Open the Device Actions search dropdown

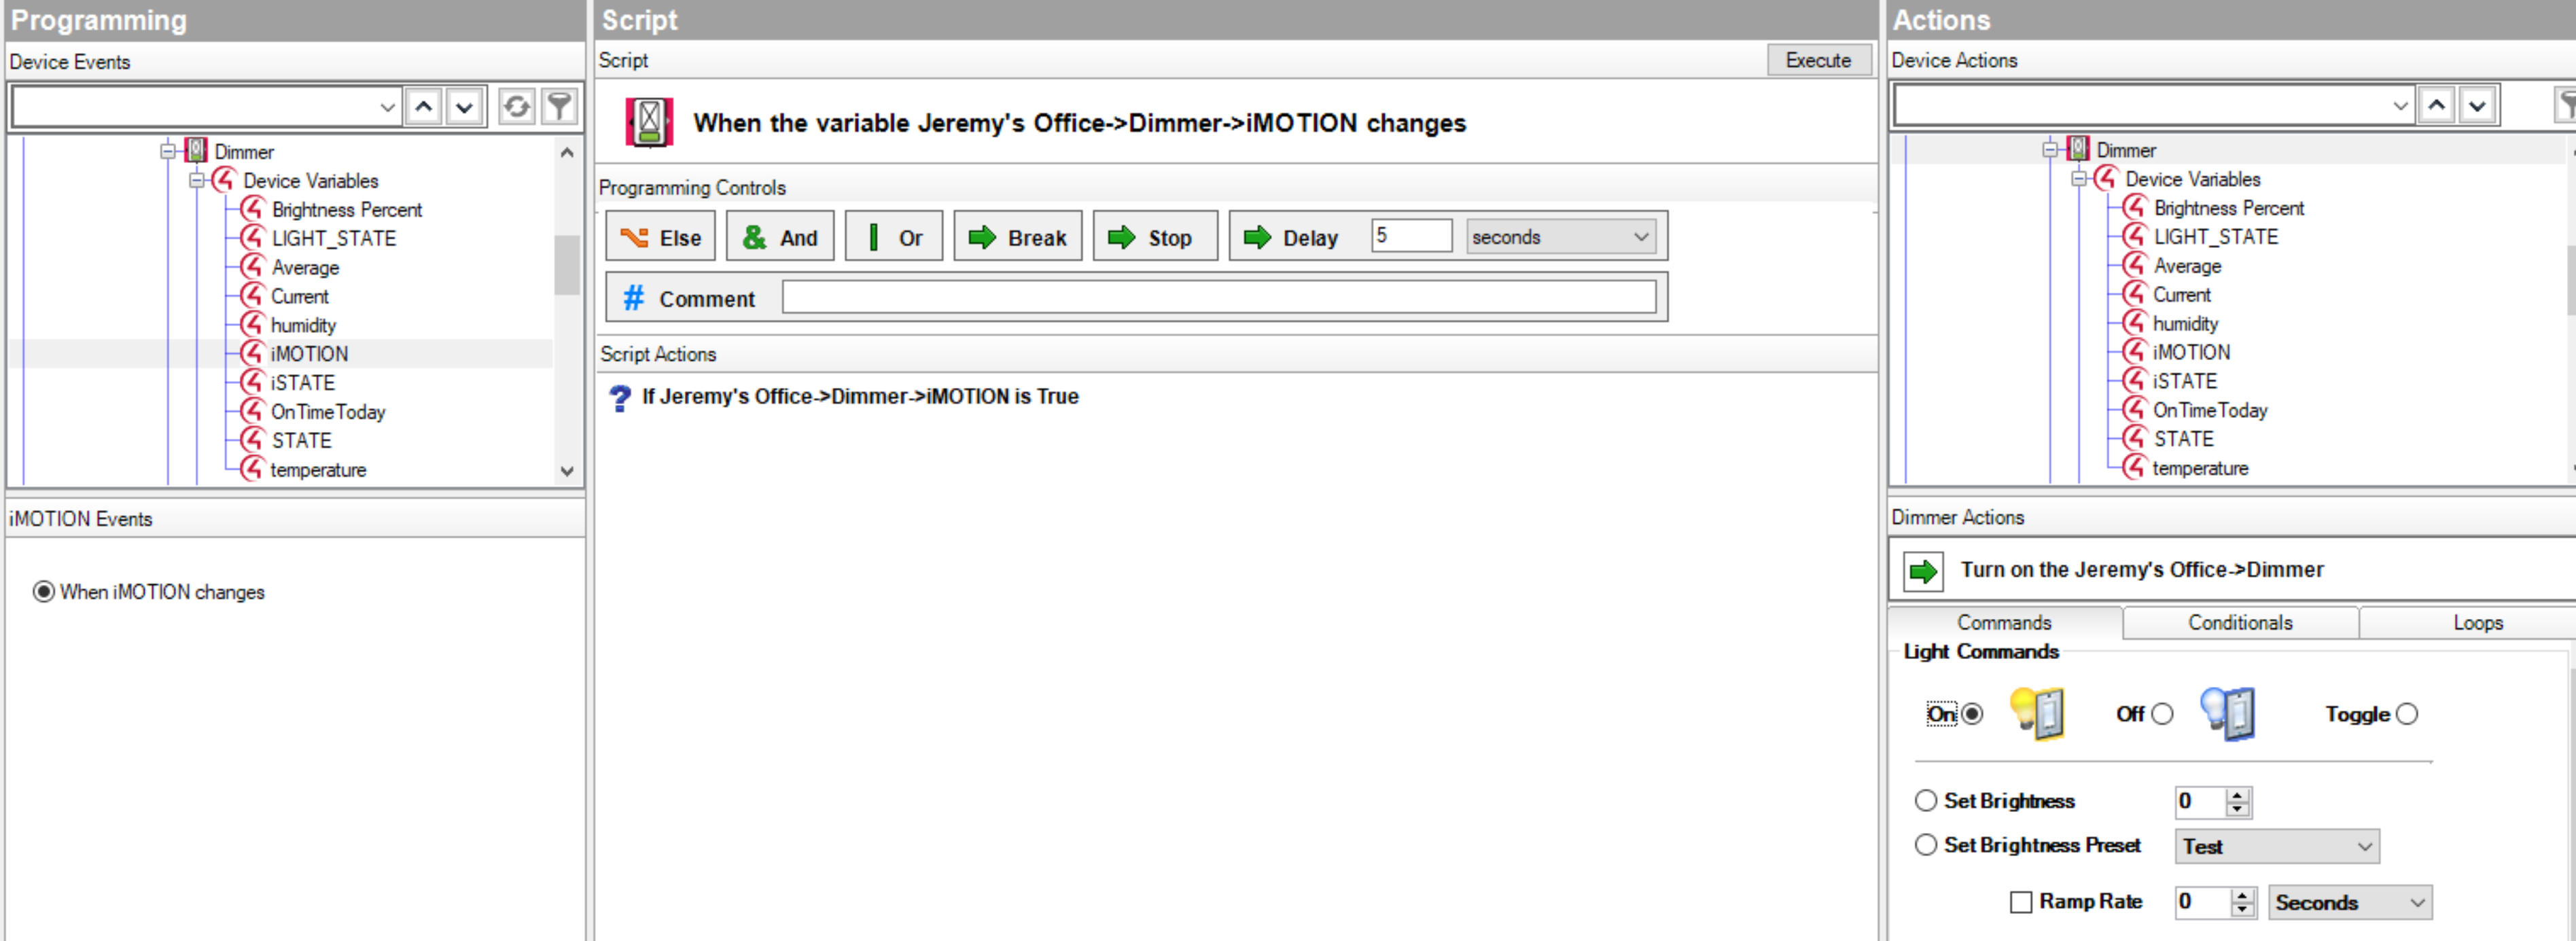pyautogui.click(x=2400, y=105)
